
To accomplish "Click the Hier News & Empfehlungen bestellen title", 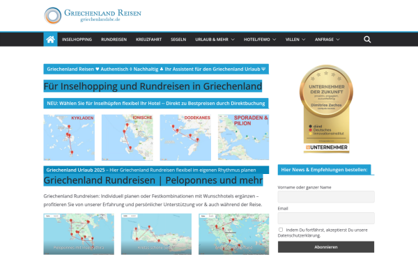I will pyautogui.click(x=324, y=170).
